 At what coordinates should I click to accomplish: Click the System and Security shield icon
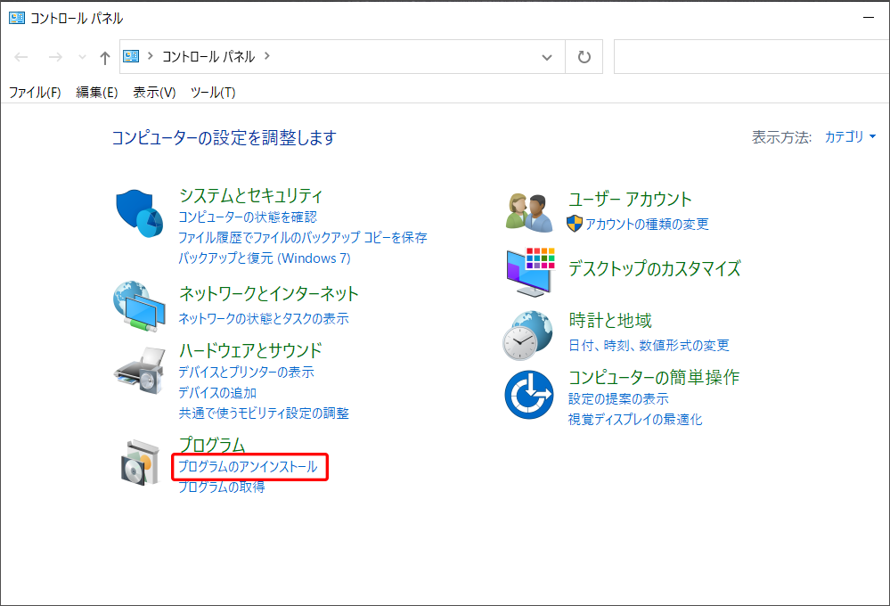click(140, 216)
